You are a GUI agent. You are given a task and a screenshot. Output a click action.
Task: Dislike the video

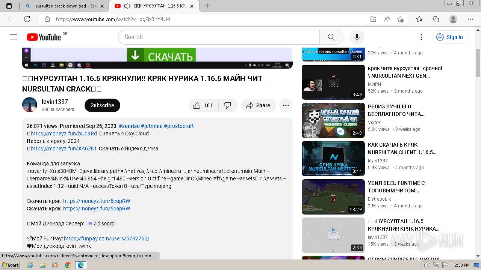pyautogui.click(x=228, y=105)
